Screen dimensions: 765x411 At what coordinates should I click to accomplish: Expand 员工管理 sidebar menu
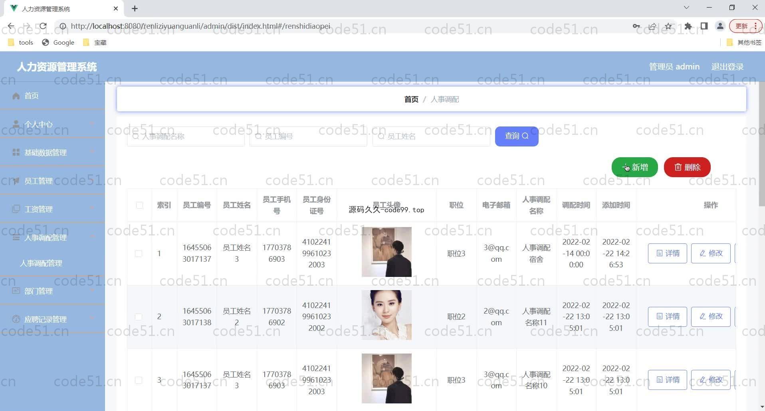pyautogui.click(x=52, y=181)
